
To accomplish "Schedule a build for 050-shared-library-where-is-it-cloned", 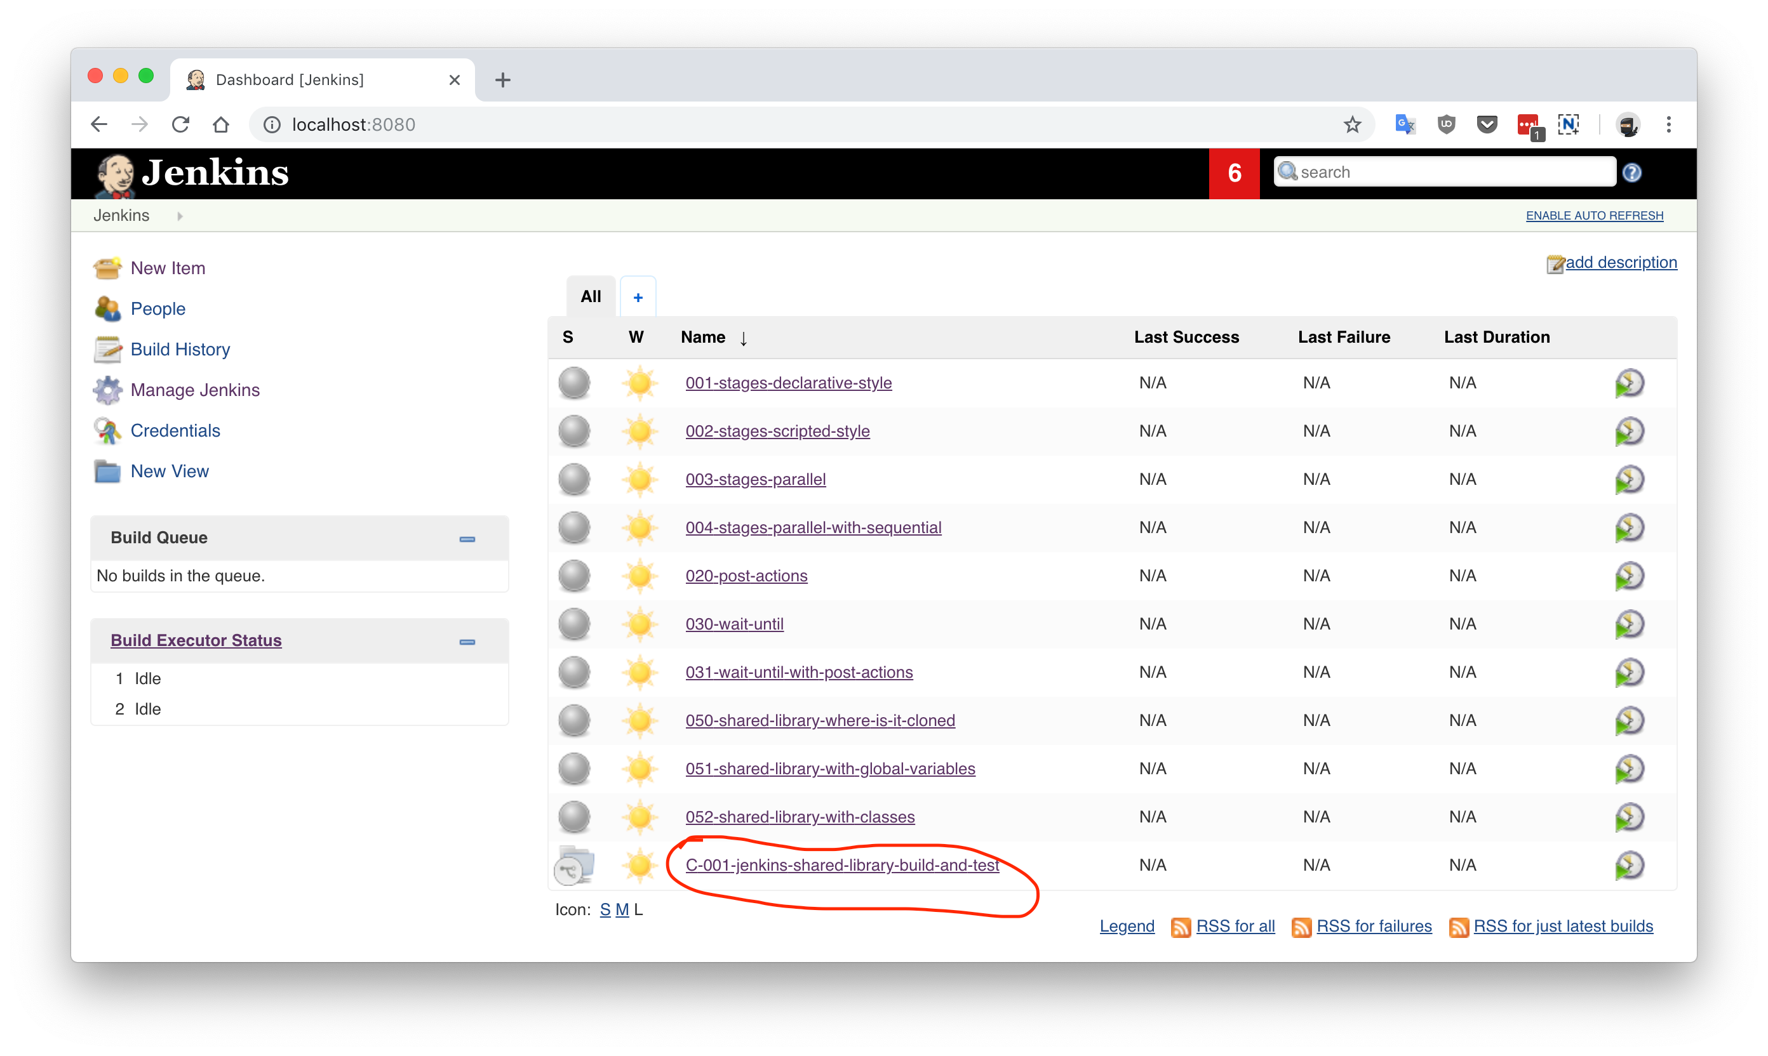I will [1629, 720].
